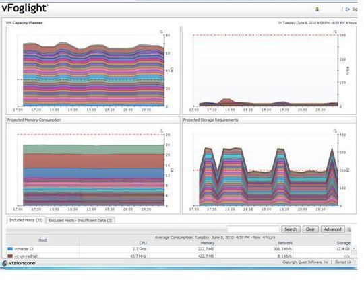This screenshot has width=364, height=284.
Task: Sort by the Host column header
Action: pyautogui.click(x=42, y=240)
